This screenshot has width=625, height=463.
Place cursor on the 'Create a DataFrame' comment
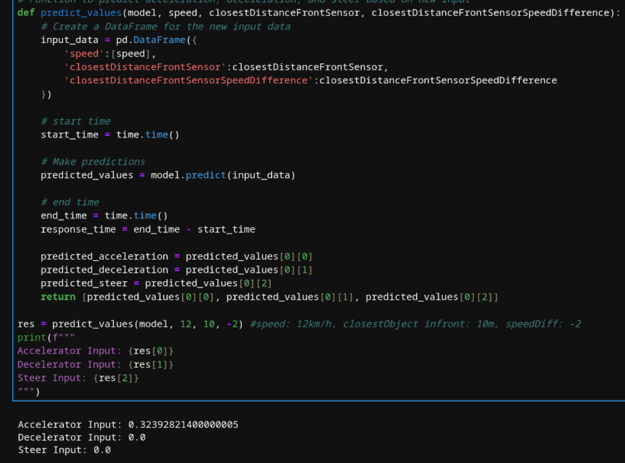pos(165,26)
